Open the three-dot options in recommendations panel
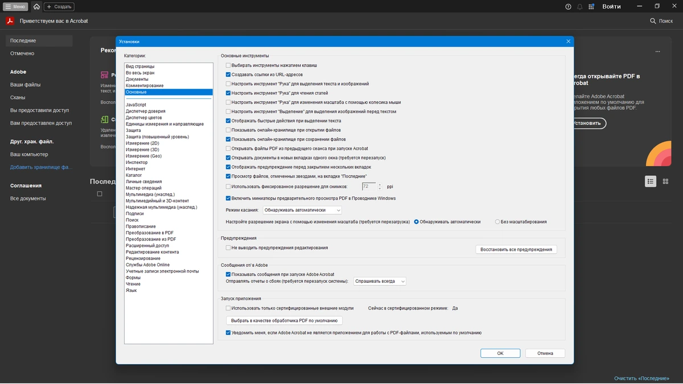Viewport: 683px width, 384px height. click(657, 52)
